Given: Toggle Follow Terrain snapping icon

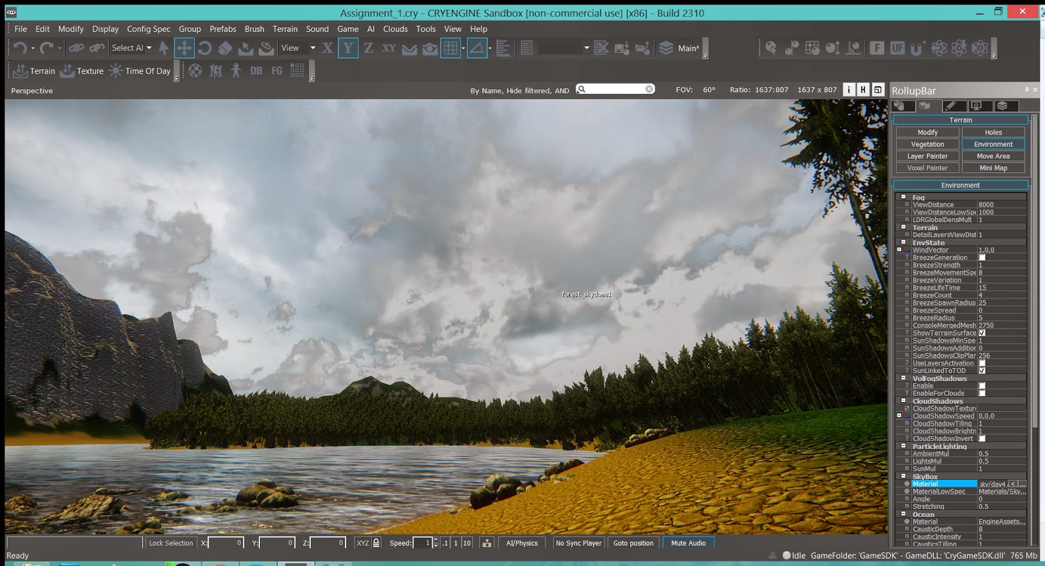Looking at the screenshot, I should pos(410,48).
